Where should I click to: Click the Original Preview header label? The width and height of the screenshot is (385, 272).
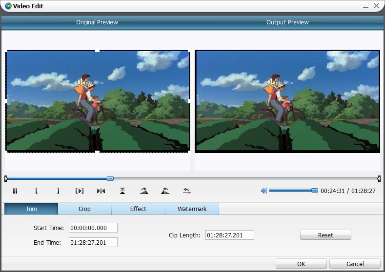[97, 22]
